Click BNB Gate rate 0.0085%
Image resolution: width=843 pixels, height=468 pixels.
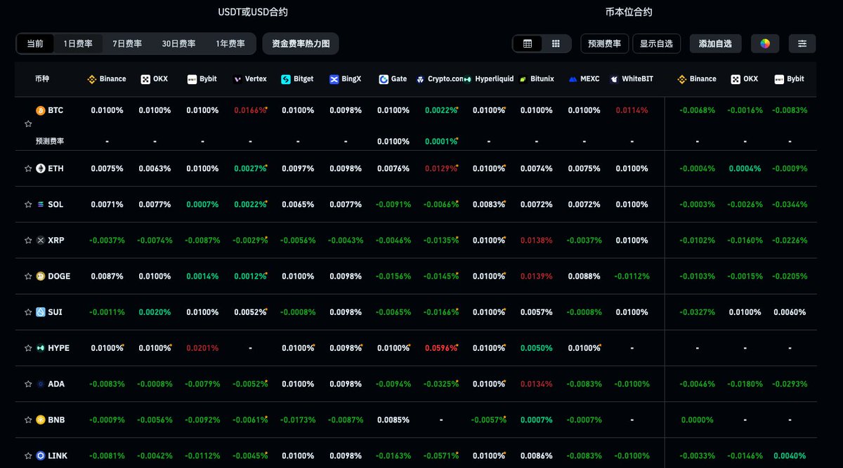393,420
